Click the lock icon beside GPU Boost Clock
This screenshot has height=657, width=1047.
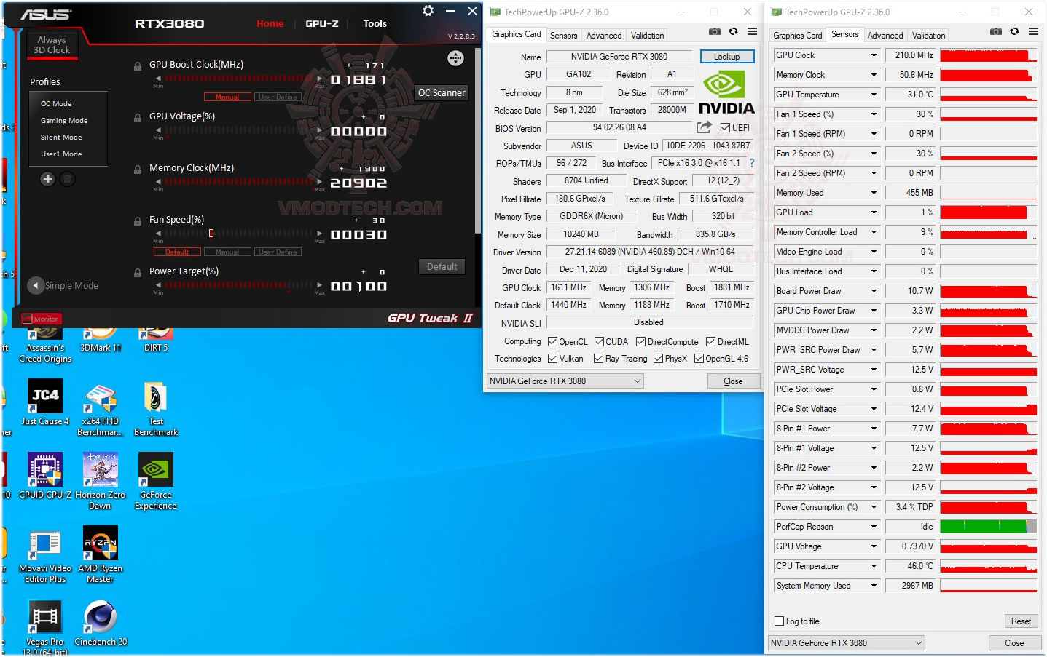pyautogui.click(x=138, y=65)
